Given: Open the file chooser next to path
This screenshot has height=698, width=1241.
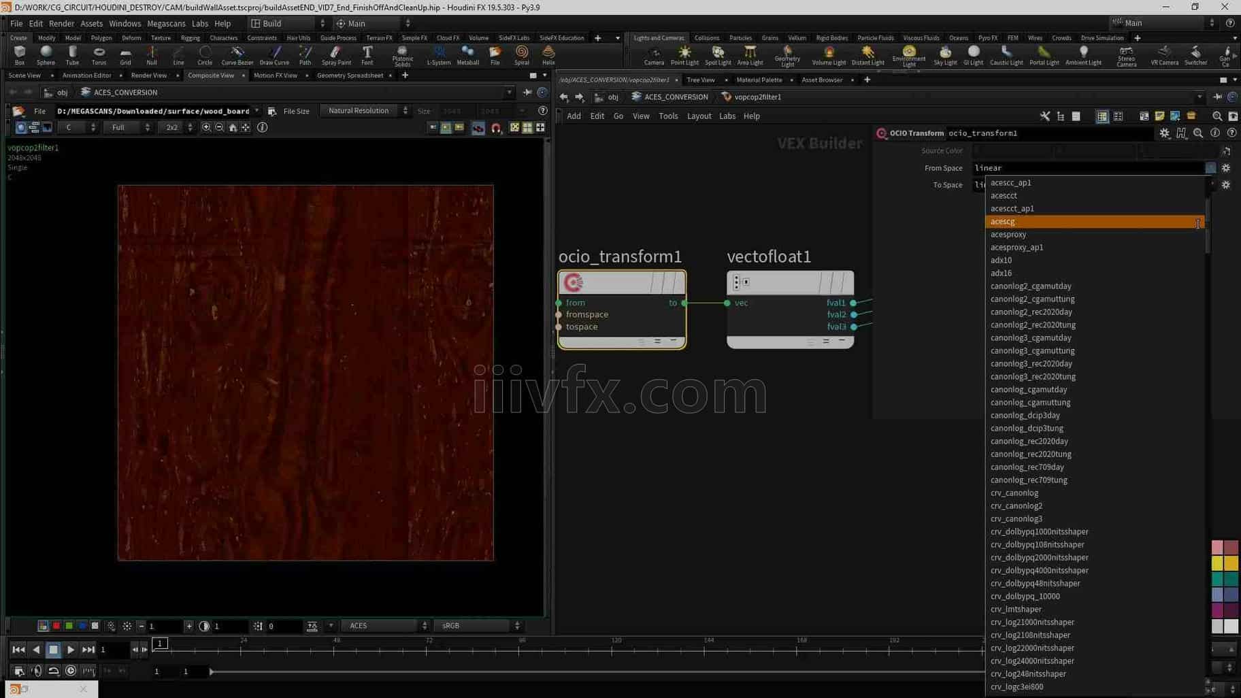Looking at the screenshot, I should 271,111.
